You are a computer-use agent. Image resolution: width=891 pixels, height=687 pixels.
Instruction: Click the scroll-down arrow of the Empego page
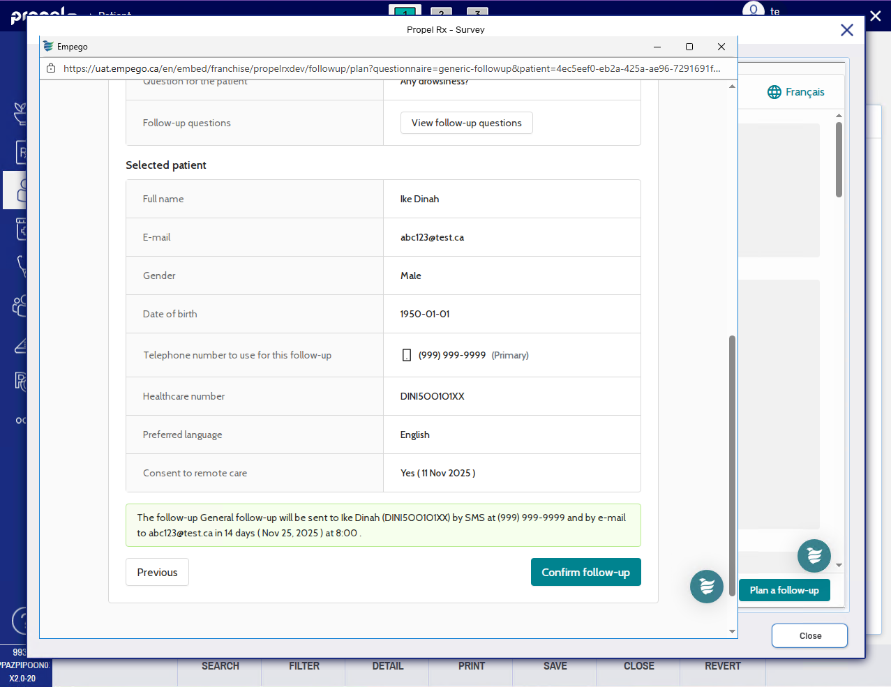coord(732,631)
